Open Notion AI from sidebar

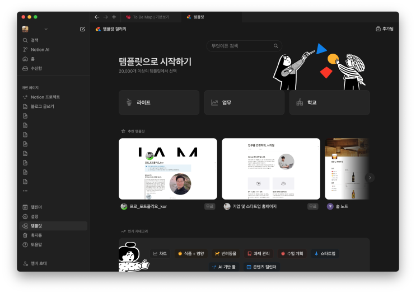[53, 50]
